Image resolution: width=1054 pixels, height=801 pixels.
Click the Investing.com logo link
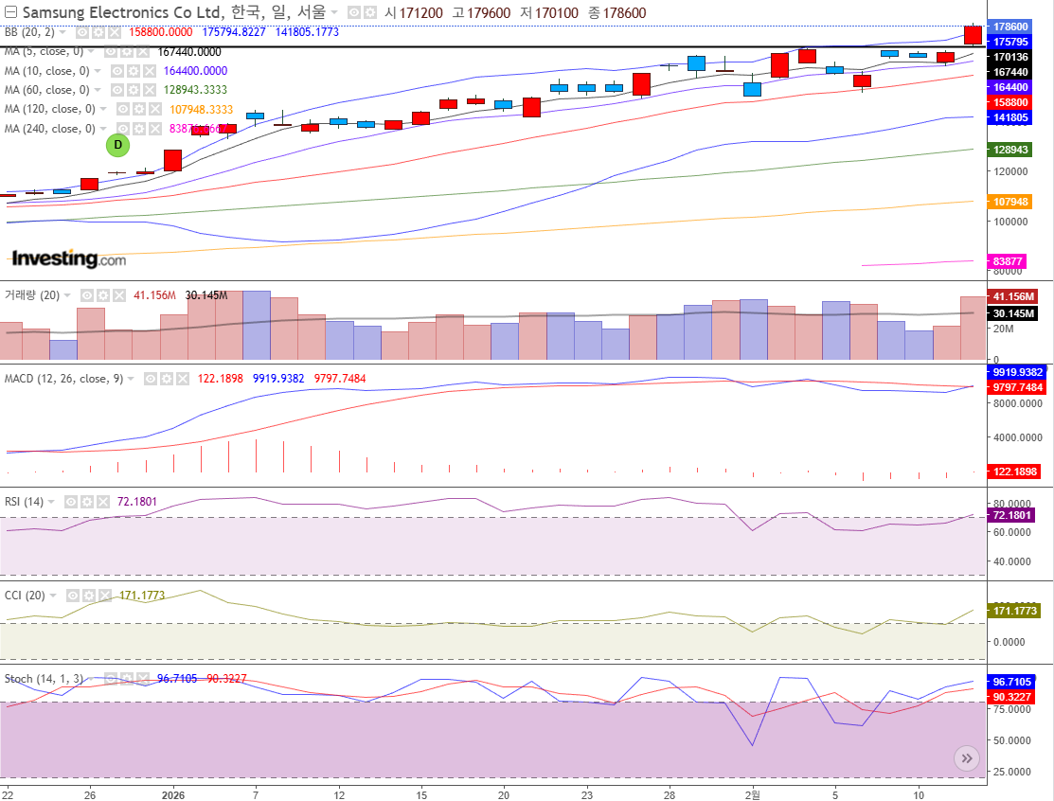pos(68,258)
